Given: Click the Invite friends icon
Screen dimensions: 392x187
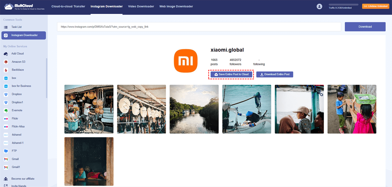Looking at the screenshot, I should click(x=6, y=186).
